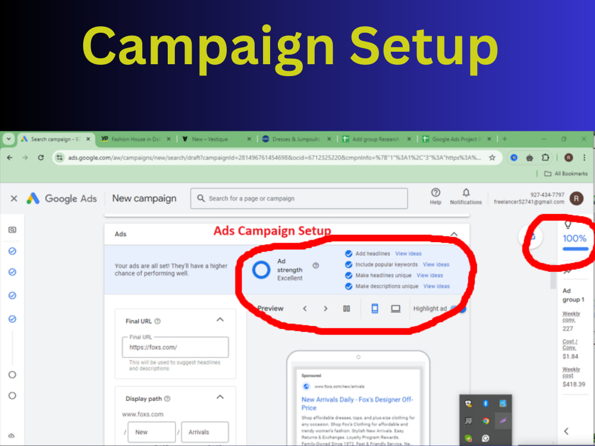Bookmark this page with the star icon

pyautogui.click(x=492, y=158)
